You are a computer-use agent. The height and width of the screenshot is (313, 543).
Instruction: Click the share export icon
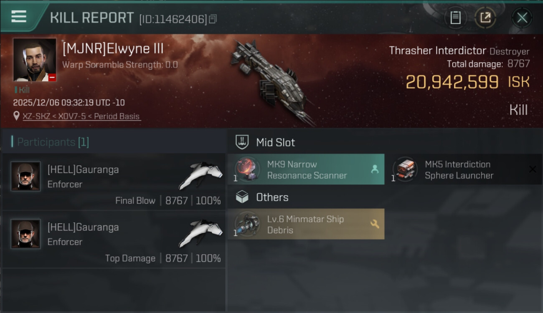coord(485,18)
